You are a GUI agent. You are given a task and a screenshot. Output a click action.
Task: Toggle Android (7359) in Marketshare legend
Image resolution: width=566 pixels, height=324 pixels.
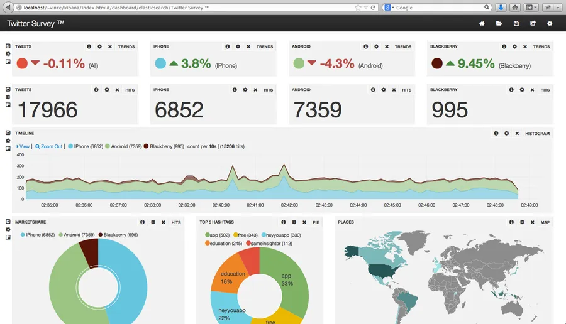pyautogui.click(x=77, y=235)
